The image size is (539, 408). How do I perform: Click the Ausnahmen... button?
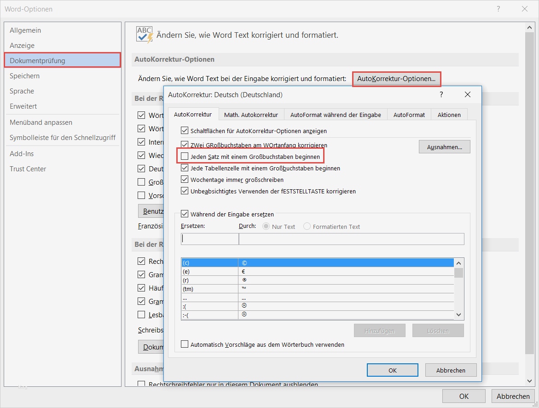coord(445,147)
